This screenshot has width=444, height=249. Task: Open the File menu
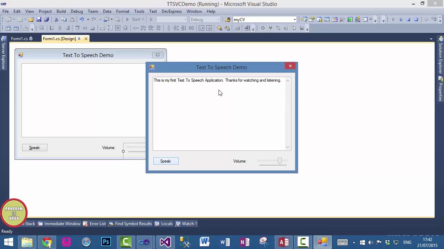tap(6, 11)
